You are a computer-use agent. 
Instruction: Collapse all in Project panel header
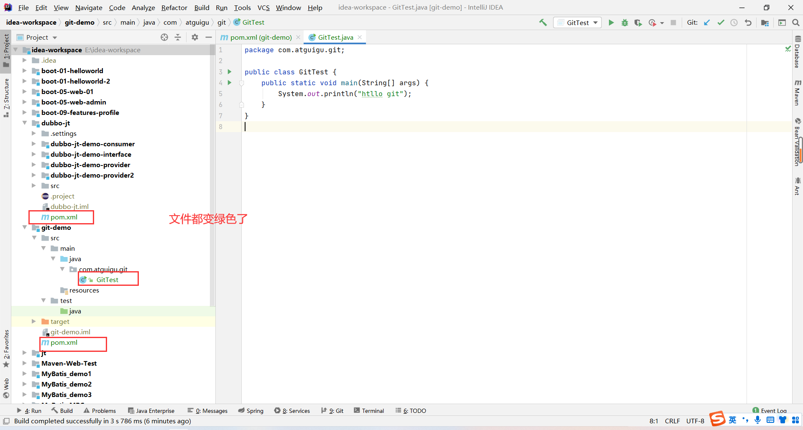pyautogui.click(x=178, y=37)
